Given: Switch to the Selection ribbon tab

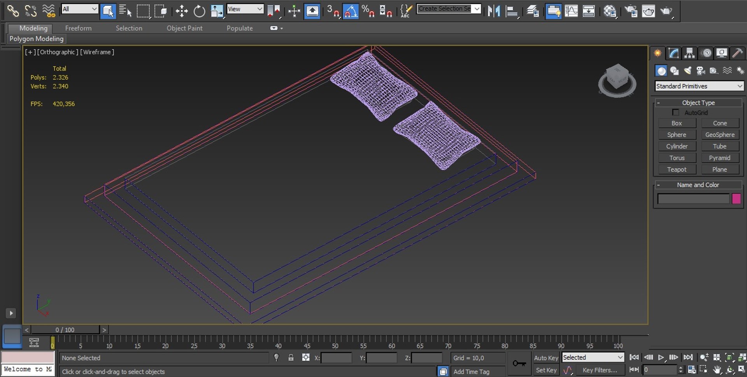Looking at the screenshot, I should pyautogui.click(x=129, y=28).
